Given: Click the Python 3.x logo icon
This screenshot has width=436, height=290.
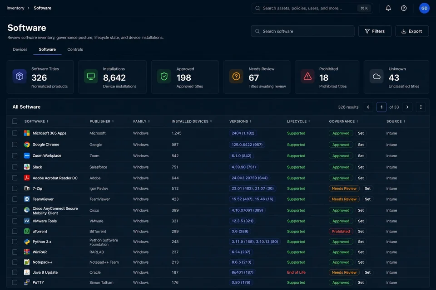Looking at the screenshot, I should pos(27,242).
